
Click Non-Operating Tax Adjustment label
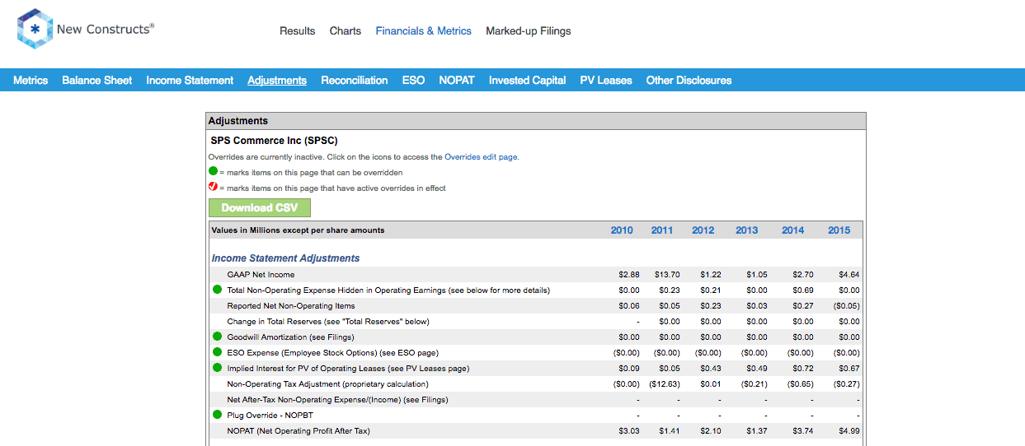pos(328,384)
